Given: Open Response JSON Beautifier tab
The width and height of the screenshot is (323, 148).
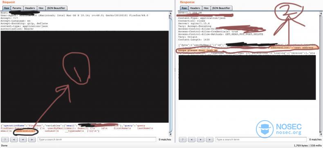Looking at the screenshot, I should pyautogui.click(x=221, y=8).
